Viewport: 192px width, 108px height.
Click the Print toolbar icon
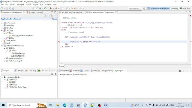(x=13, y=8)
